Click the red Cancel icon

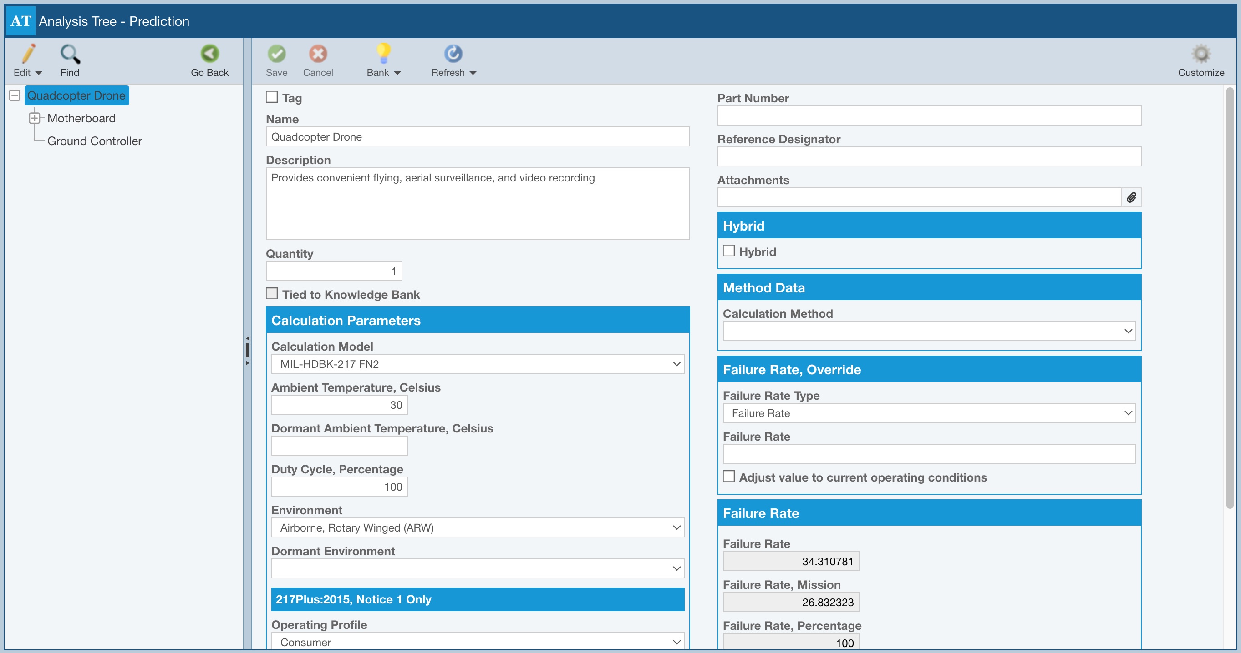coord(318,54)
